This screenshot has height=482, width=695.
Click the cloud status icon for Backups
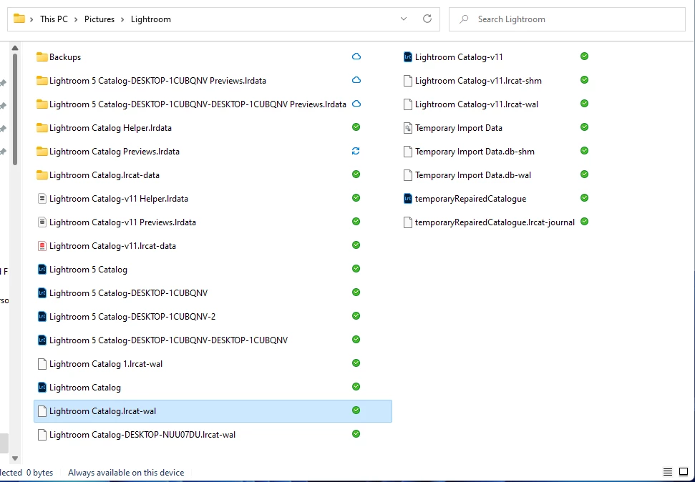click(356, 56)
